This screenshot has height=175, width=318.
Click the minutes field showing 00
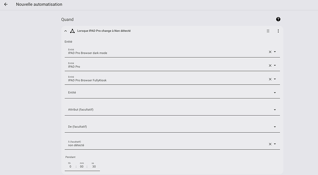82,167
